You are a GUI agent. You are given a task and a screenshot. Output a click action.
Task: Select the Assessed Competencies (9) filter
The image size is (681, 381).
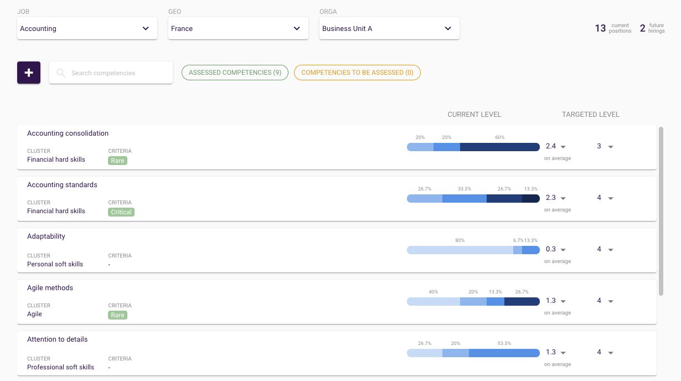coord(235,73)
